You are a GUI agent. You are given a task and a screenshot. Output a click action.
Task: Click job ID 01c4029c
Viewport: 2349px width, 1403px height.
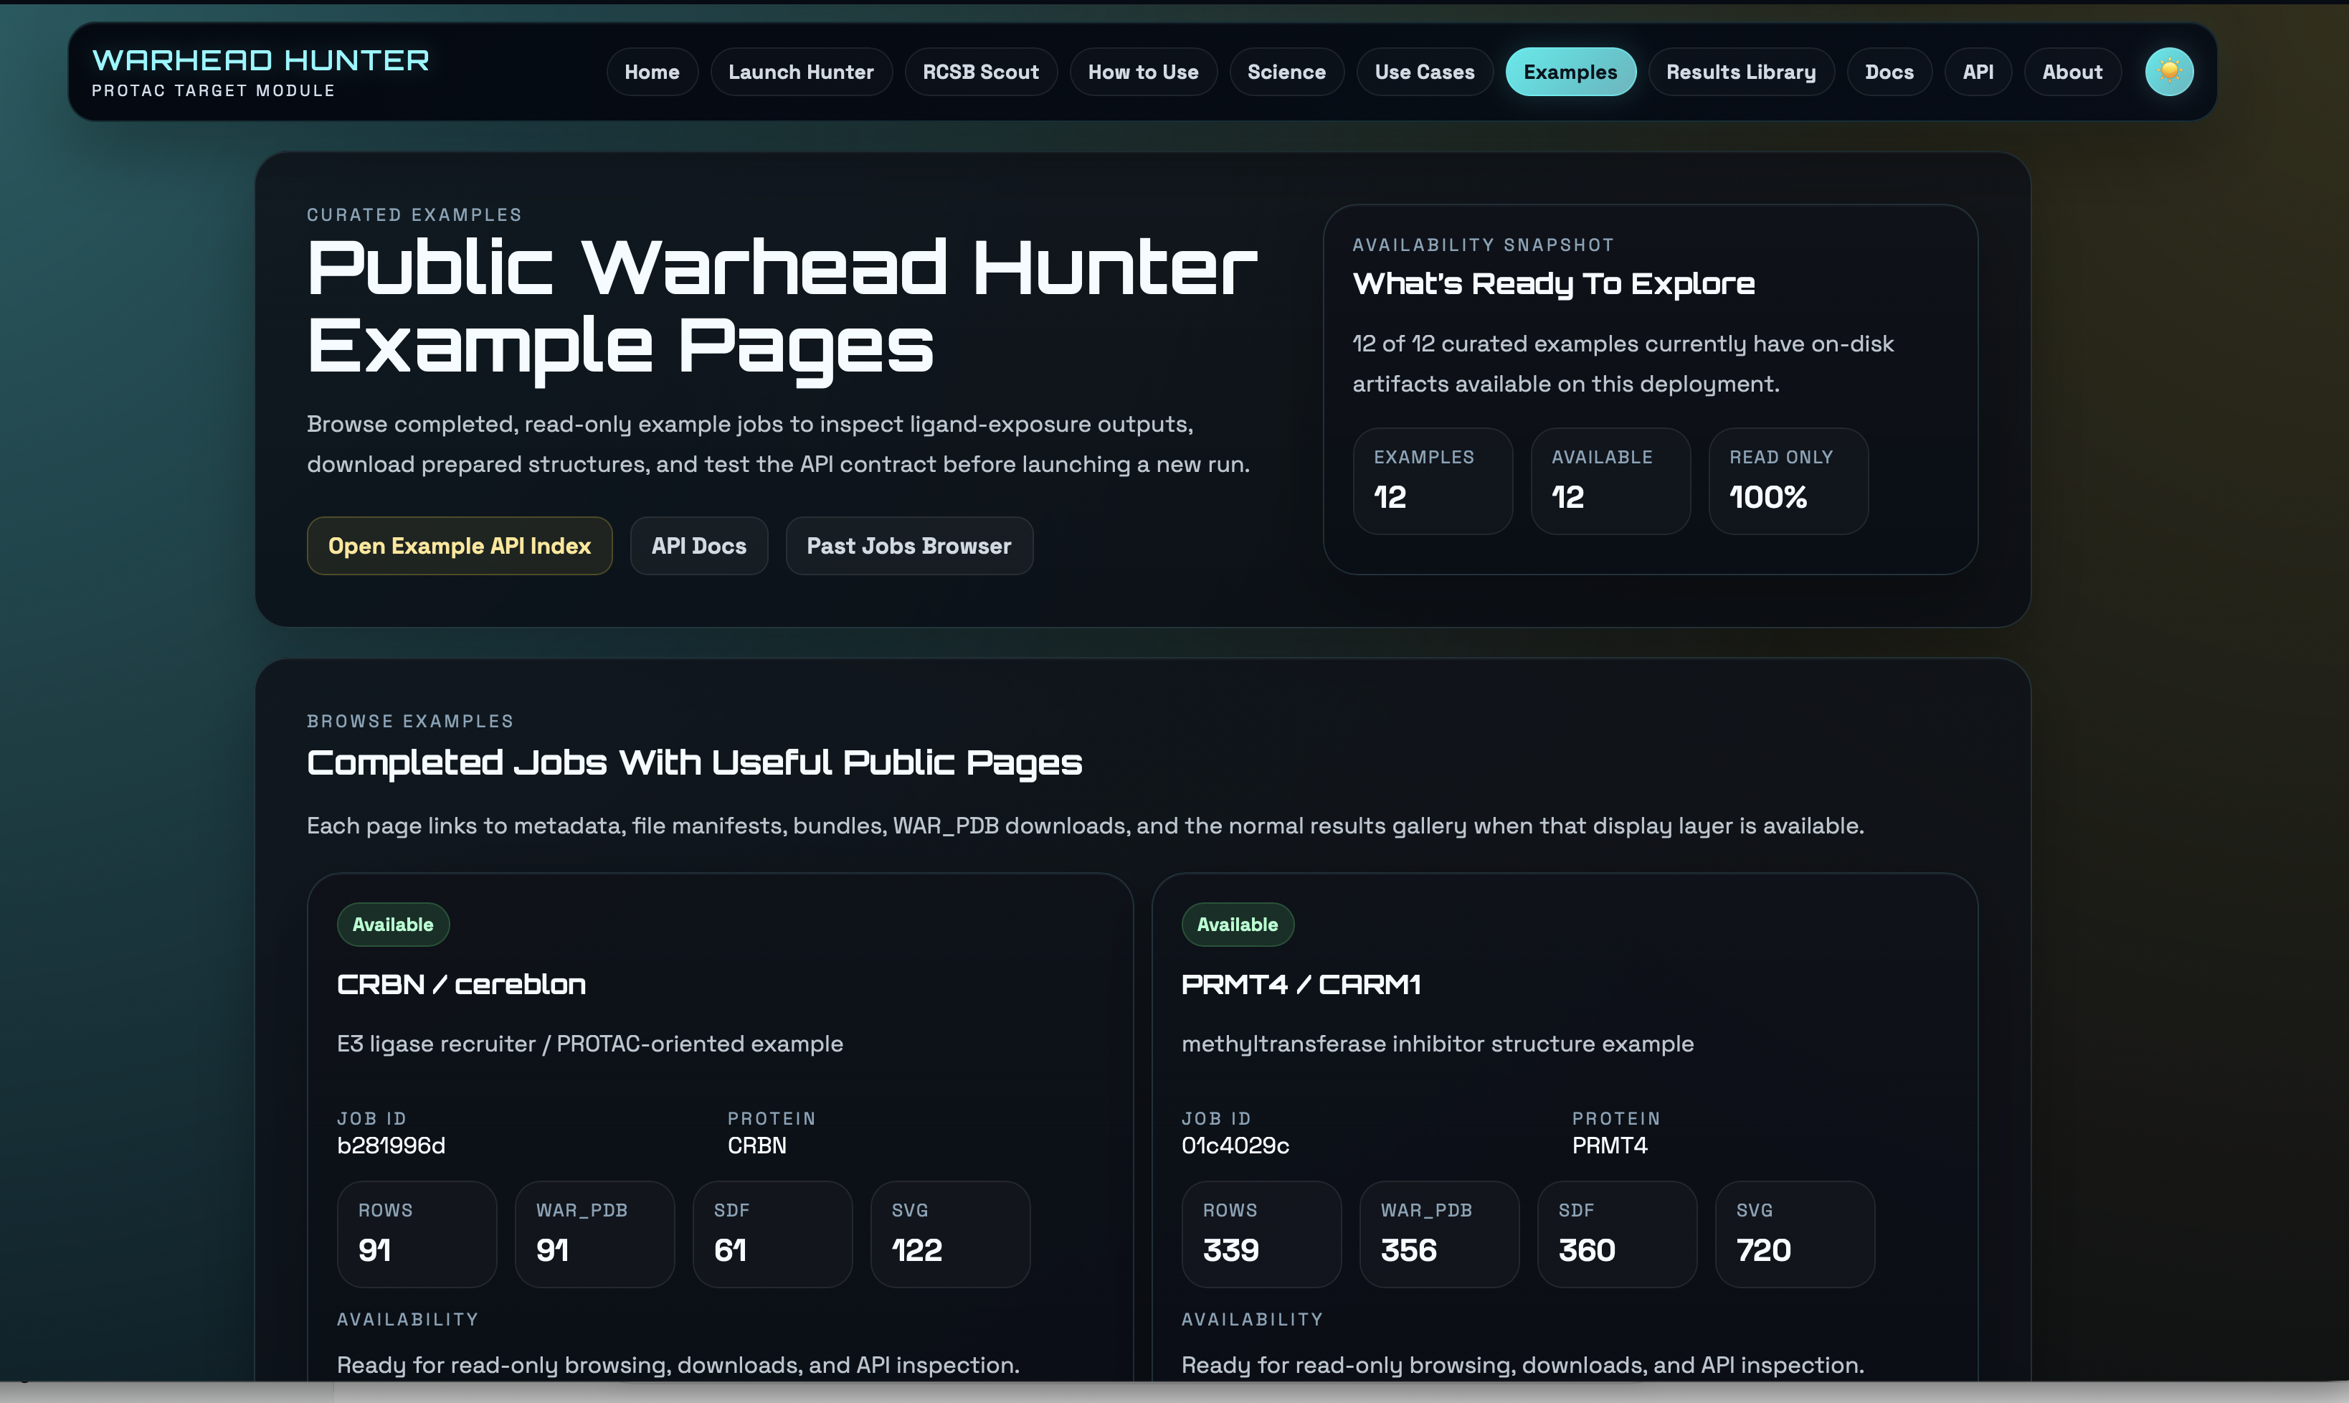(1235, 1145)
